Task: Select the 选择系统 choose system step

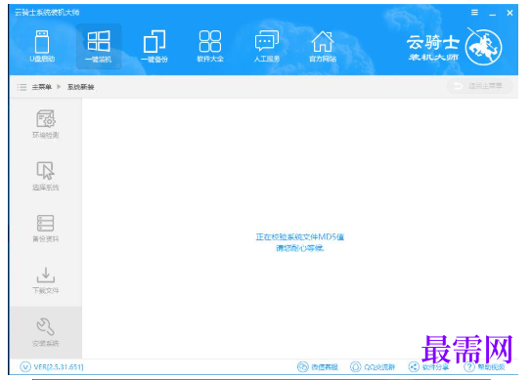Action: tap(46, 176)
